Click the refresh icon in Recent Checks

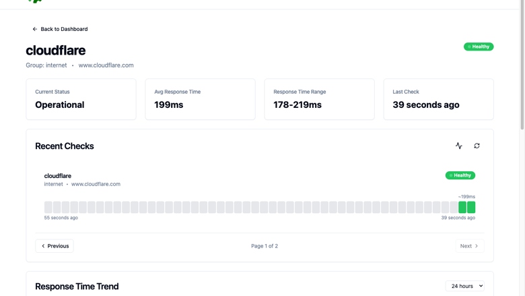(x=477, y=146)
